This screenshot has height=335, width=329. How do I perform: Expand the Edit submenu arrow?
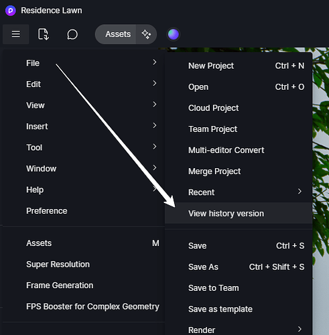click(x=155, y=83)
